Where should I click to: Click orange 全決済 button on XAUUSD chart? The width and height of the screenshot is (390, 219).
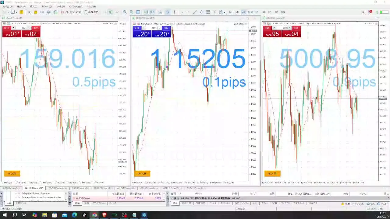272,174
